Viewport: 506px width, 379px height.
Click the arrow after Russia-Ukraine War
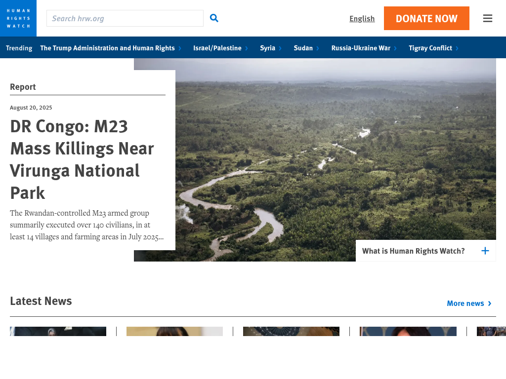(395, 48)
